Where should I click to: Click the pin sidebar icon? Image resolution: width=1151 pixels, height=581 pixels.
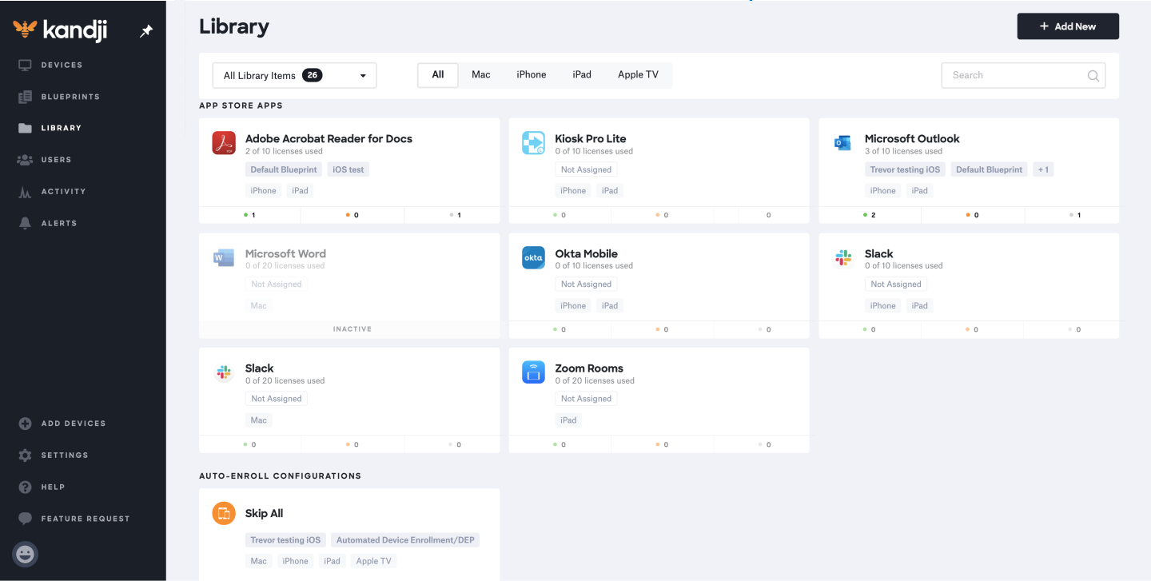point(146,31)
